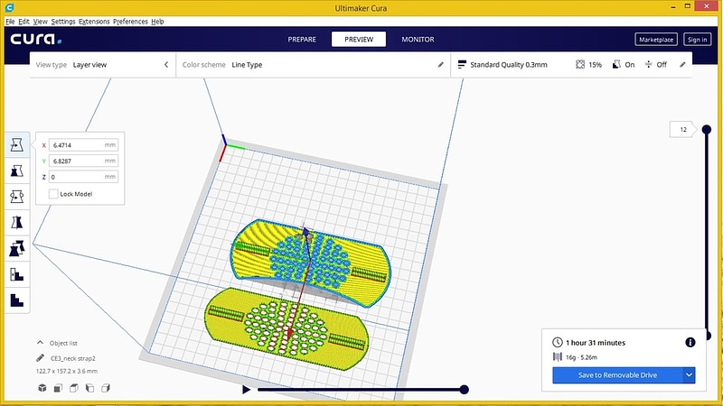Screen dimensions: 723x406
Task: Click the Z position field
Action: [83, 177]
